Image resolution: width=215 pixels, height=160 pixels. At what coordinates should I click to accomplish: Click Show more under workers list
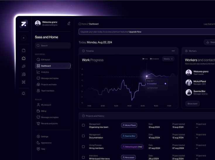click(192, 104)
